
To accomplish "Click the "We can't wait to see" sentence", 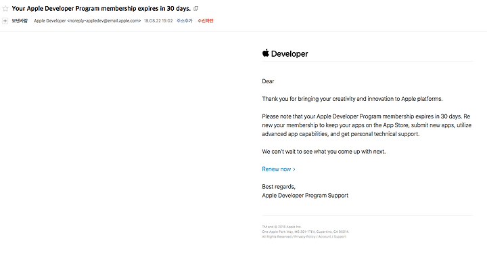I will pyautogui.click(x=323, y=152).
